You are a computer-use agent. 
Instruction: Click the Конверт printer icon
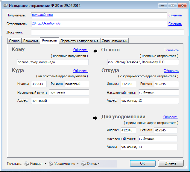pyautogui.click(x=26, y=164)
